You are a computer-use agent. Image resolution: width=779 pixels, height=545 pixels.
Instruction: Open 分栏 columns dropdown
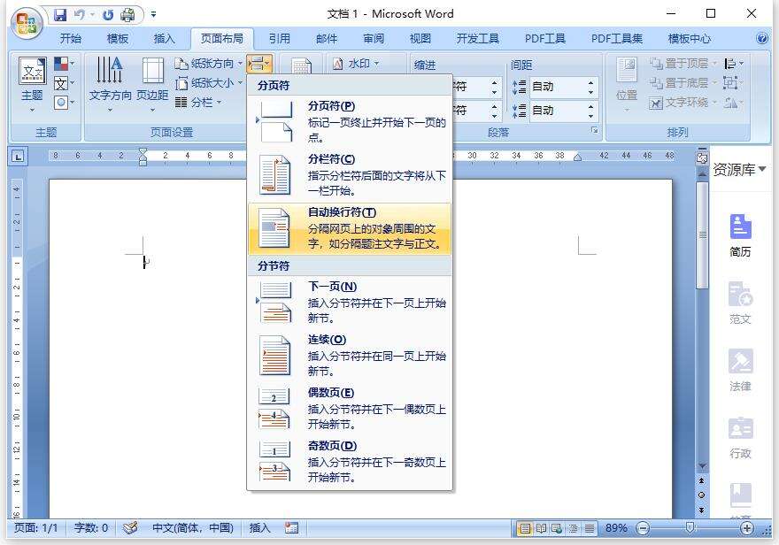coord(197,103)
